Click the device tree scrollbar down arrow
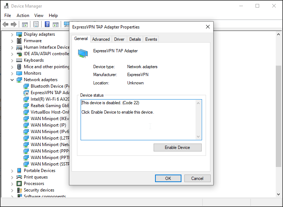Image resolution: width=283 pixels, height=207 pixels. tap(278, 194)
